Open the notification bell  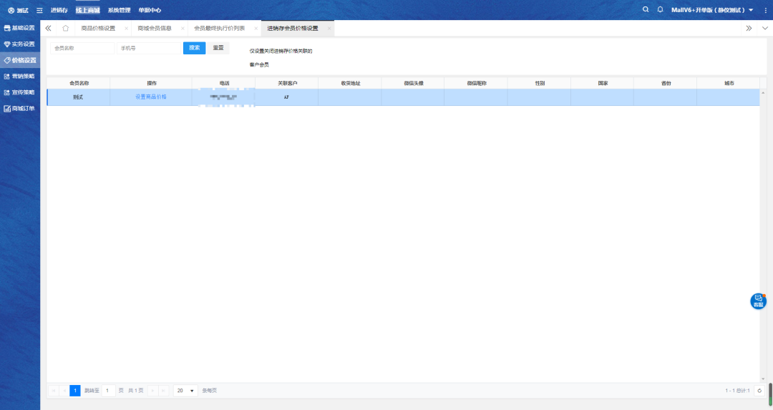(x=660, y=10)
